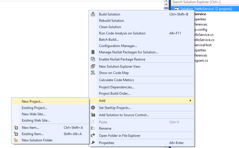Viewport: 239px width, 148px height.
Task: Open Configuration Manager
Action: point(118,46)
